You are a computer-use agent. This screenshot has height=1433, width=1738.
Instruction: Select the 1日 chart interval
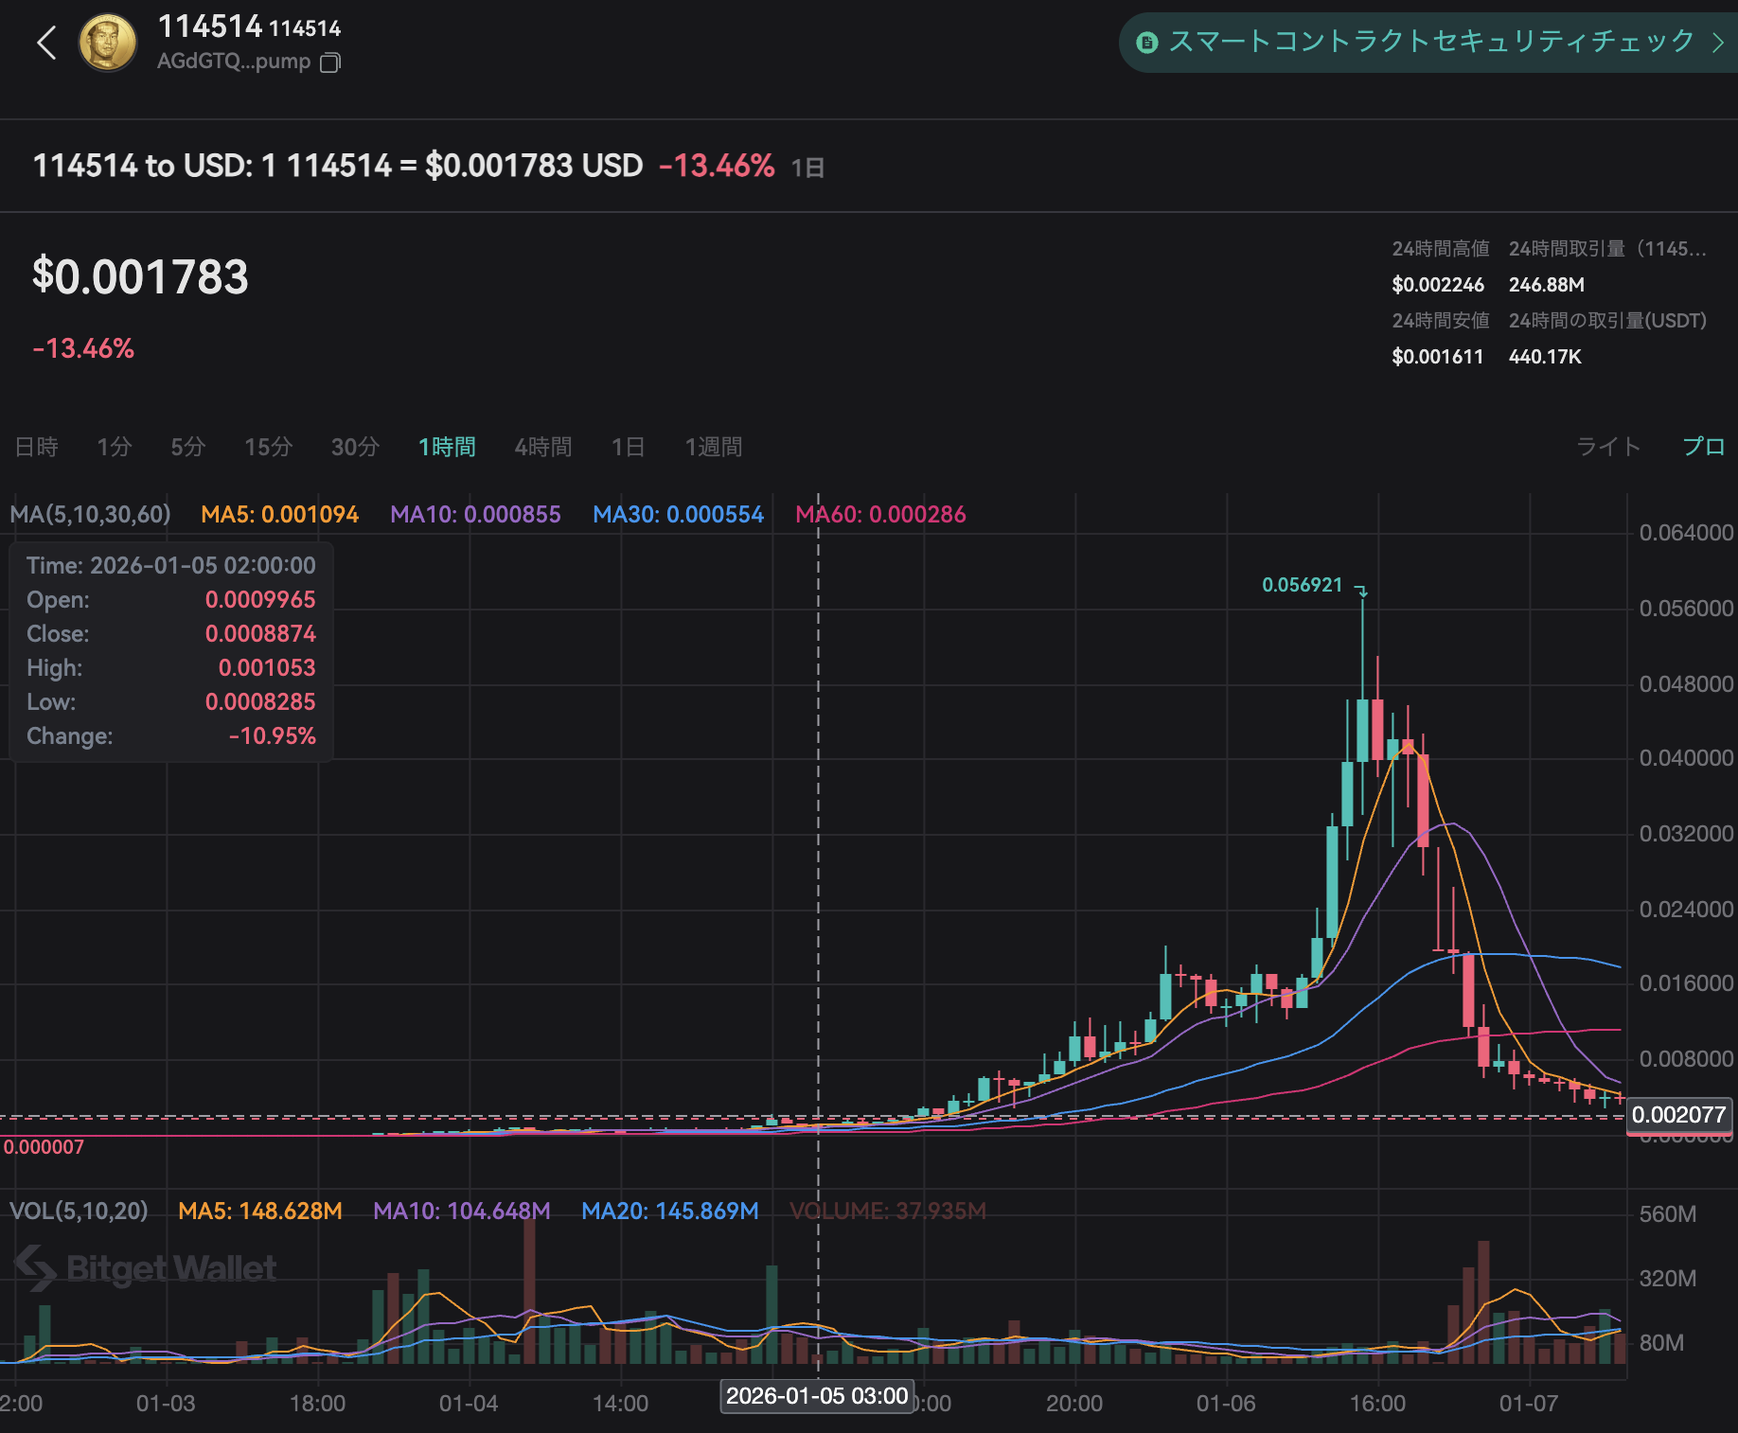point(628,447)
